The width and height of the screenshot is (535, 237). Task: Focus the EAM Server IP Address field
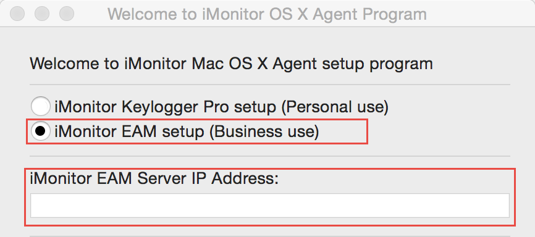pyautogui.click(x=270, y=206)
